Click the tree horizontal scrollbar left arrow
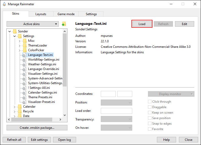This screenshot has width=201, height=145. (x=9, y=120)
